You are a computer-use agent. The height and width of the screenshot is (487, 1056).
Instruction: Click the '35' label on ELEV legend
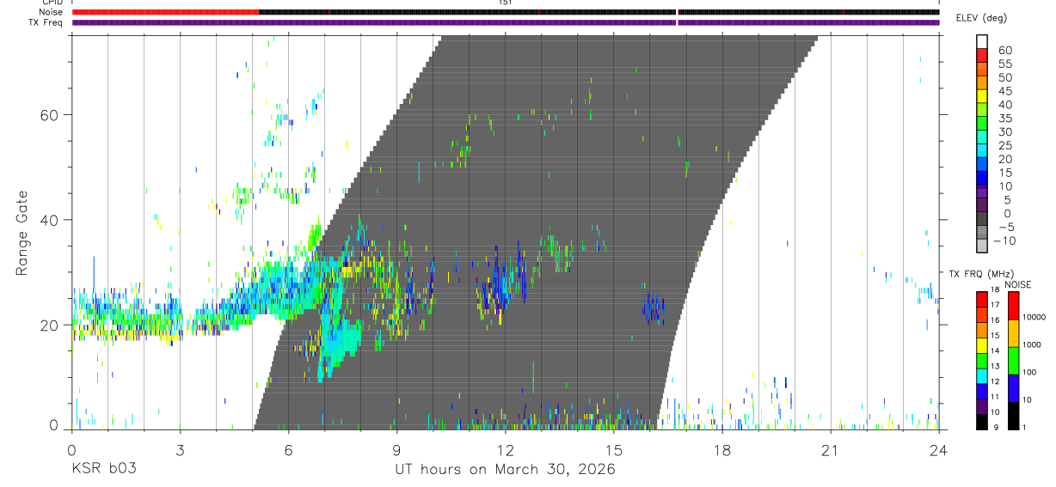[x=1004, y=119]
